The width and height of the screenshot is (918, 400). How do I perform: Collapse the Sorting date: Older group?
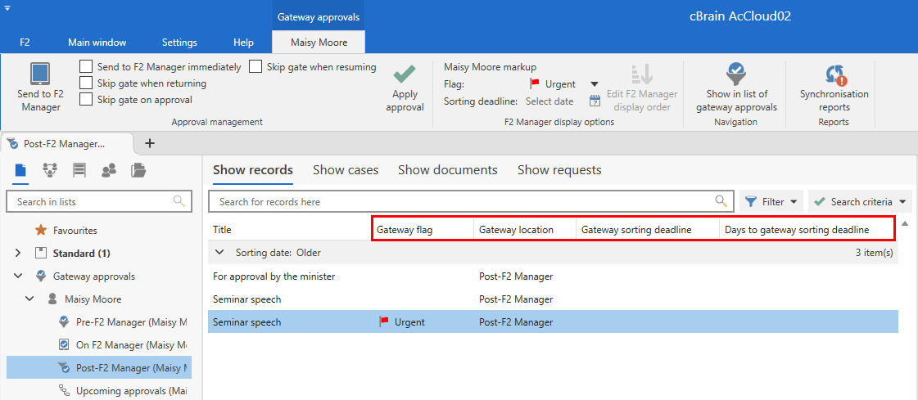[x=219, y=253]
